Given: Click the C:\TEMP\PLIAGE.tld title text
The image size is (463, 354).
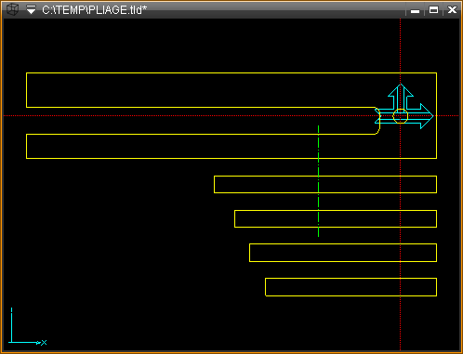Looking at the screenshot, I should (94, 10).
